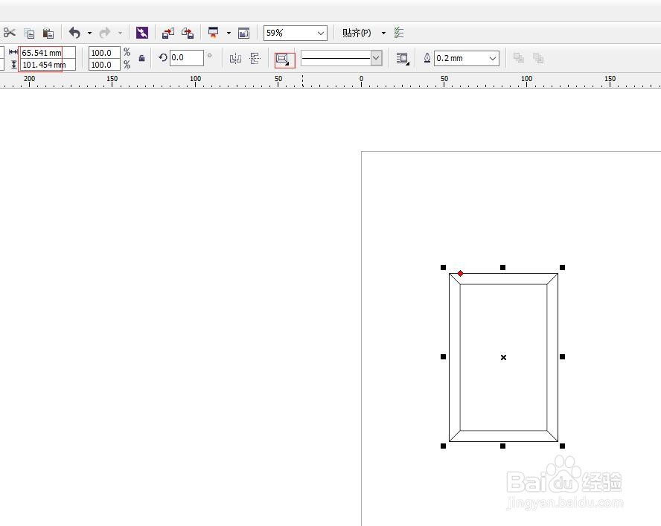Click the top-left selection handle
Image resolution: width=661 pixels, height=526 pixels.
pos(443,268)
